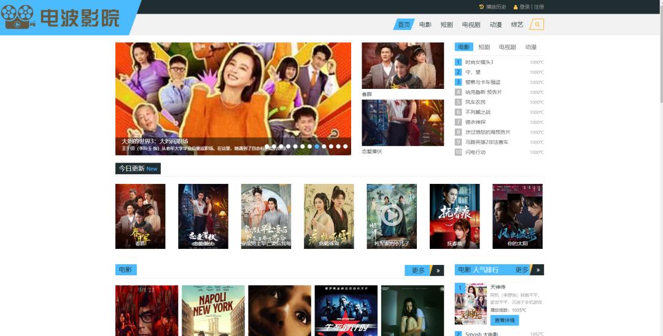Click the arrow icon beside 电影 更多
The width and height of the screenshot is (663, 336).
tap(437, 270)
